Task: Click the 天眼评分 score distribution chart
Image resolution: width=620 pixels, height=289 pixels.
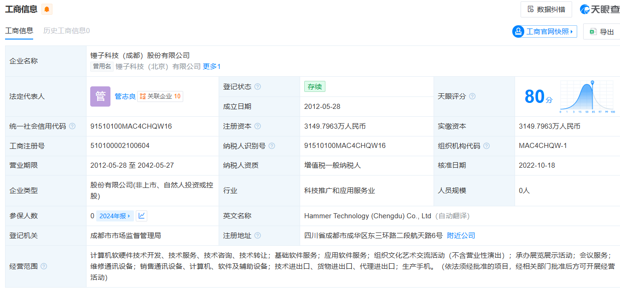Action: [x=587, y=96]
